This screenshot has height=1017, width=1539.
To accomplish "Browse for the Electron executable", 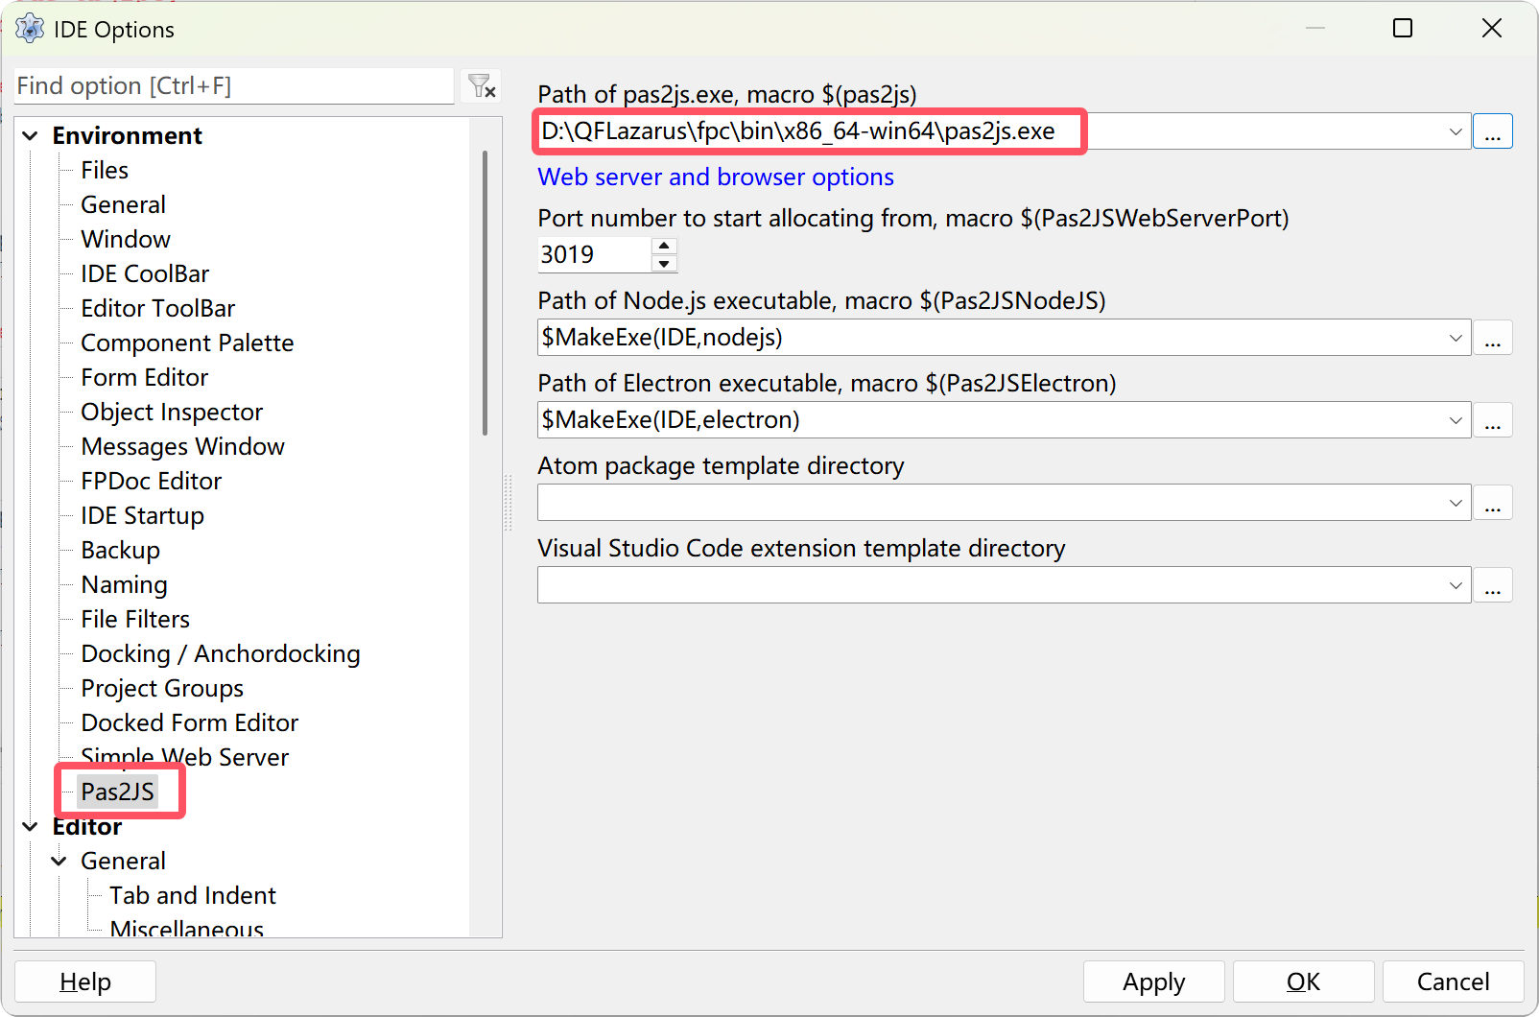I will (1493, 420).
